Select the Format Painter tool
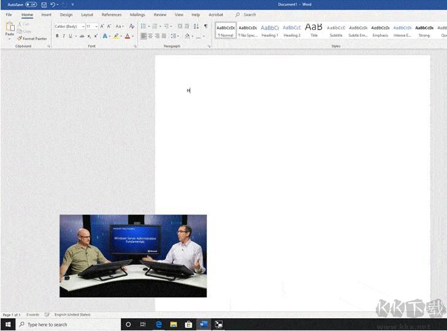 pos(34,39)
